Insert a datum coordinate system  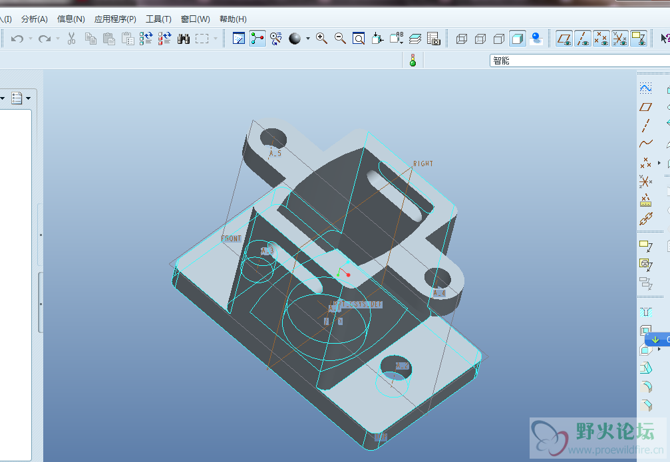coord(645,181)
